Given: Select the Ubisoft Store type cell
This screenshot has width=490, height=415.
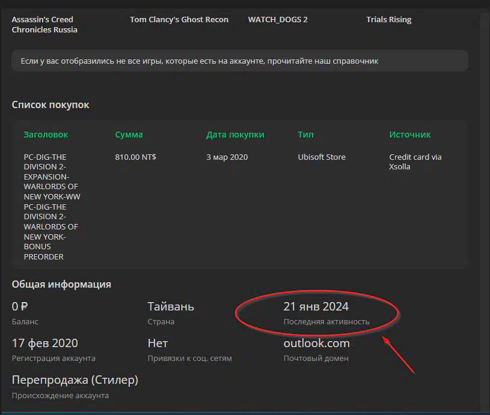Looking at the screenshot, I should [x=322, y=157].
